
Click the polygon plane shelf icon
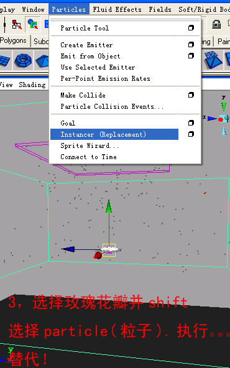pos(4,60)
